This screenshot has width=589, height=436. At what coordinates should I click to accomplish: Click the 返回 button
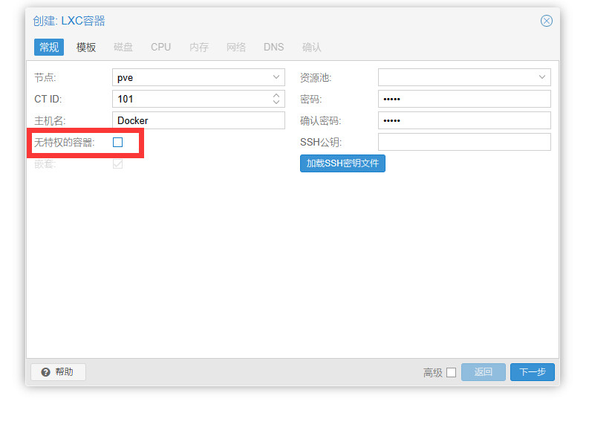click(x=483, y=372)
